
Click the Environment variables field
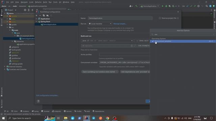[x=125, y=63]
